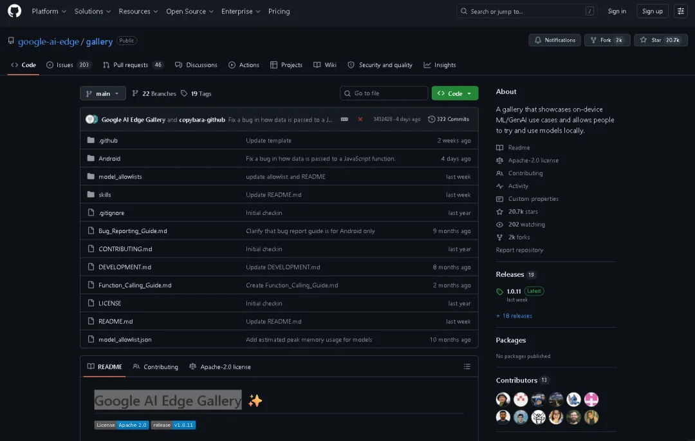
Task: Open the LICENSE file
Action: 109,304
